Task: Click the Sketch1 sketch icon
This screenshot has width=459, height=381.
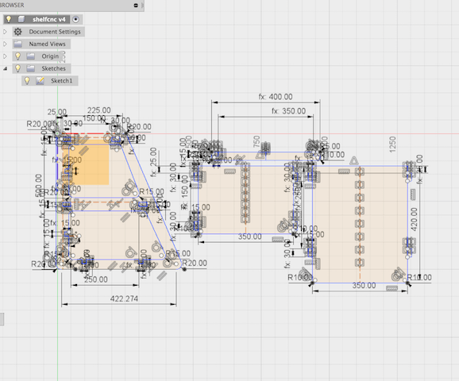Action: 40,81
